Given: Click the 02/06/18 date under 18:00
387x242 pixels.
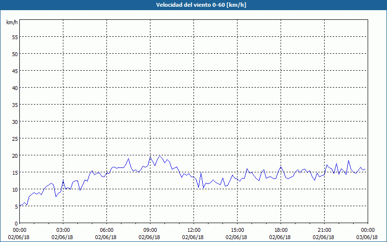Looking at the screenshot, I should [280, 237].
